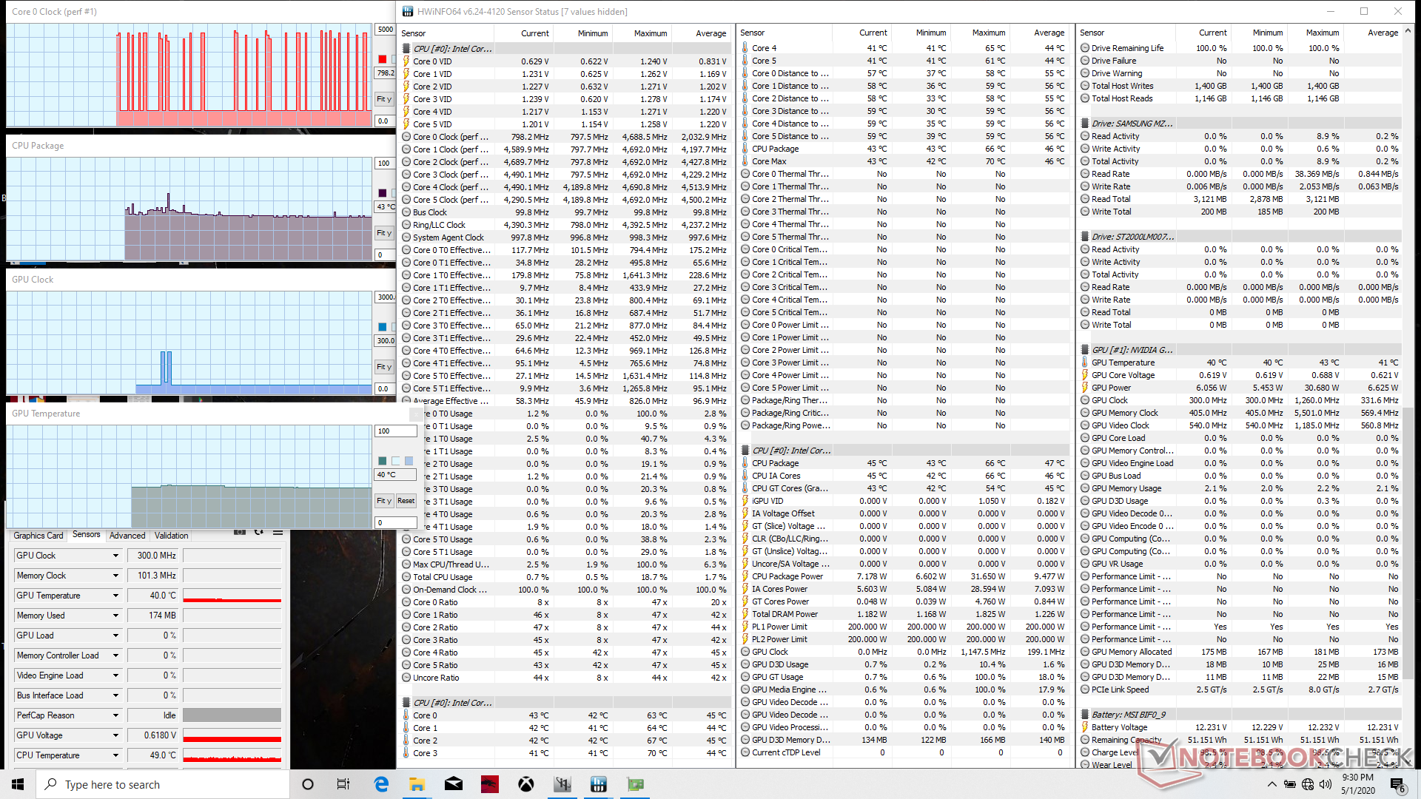Switch to the Graphics Card tab
Viewport: 1421px width, 799px height.
pyautogui.click(x=38, y=536)
